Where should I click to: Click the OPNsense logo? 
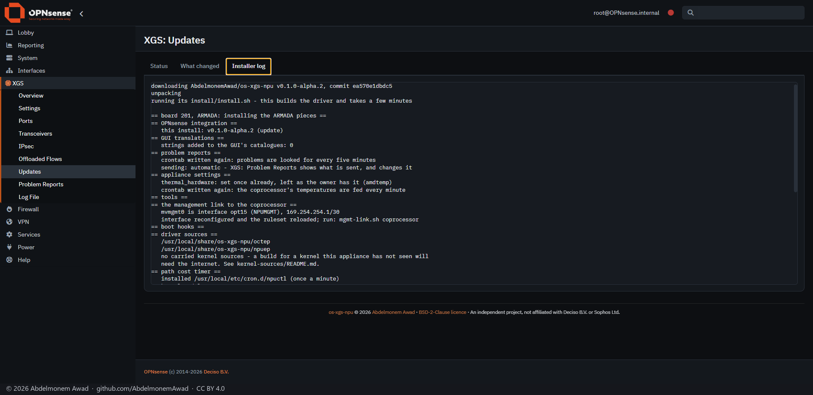(38, 13)
